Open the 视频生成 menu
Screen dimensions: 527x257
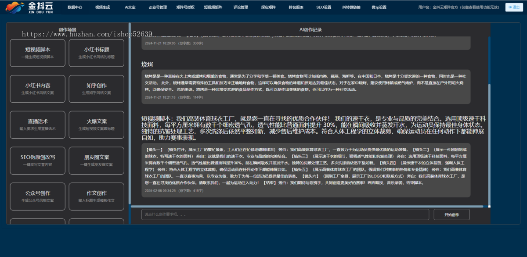pyautogui.click(x=103, y=7)
